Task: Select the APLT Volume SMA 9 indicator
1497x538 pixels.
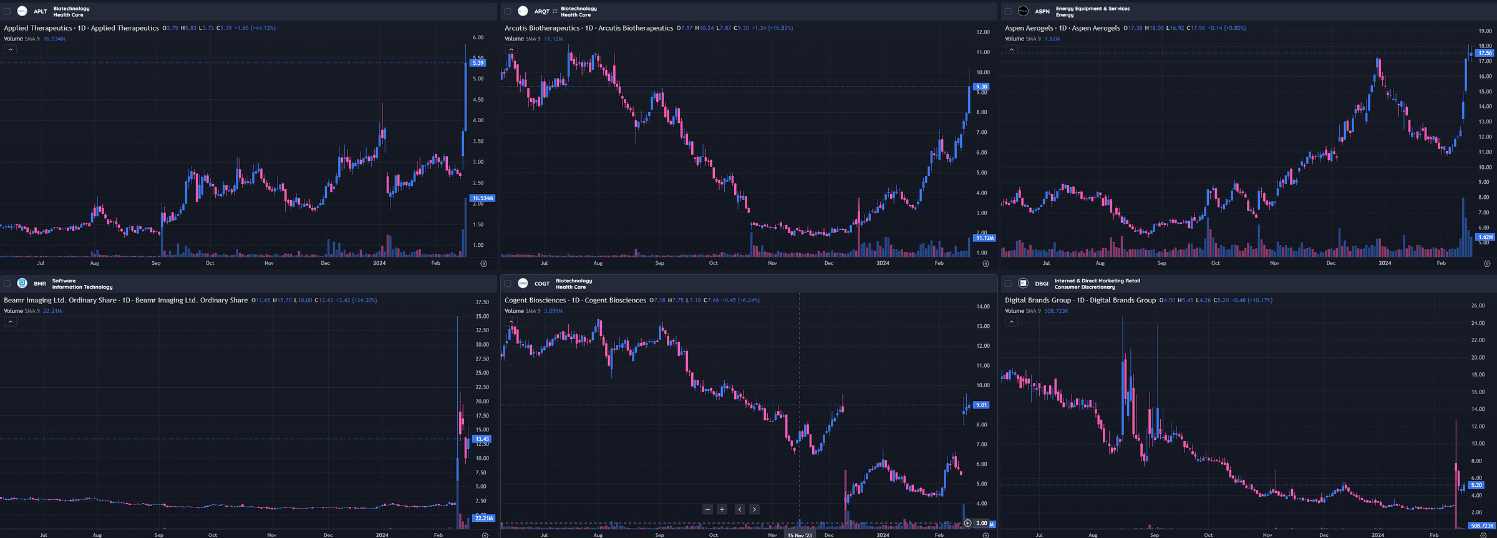Action: pyautogui.click(x=22, y=39)
